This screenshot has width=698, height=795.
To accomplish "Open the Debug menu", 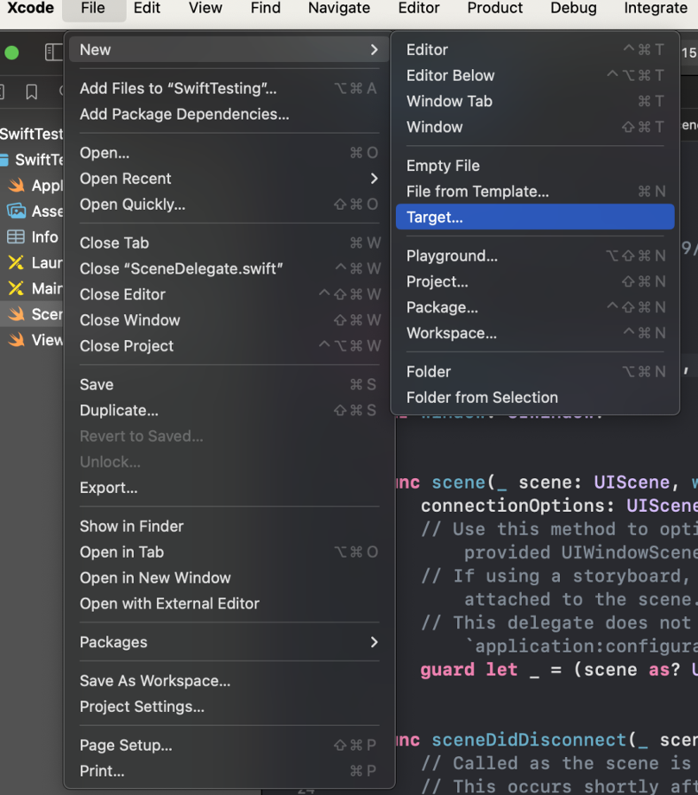I will click(574, 8).
